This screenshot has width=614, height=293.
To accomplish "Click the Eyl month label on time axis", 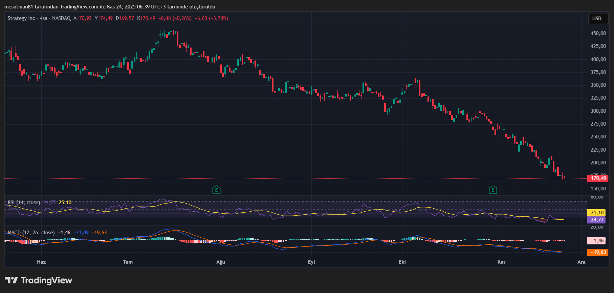I will [311, 262].
